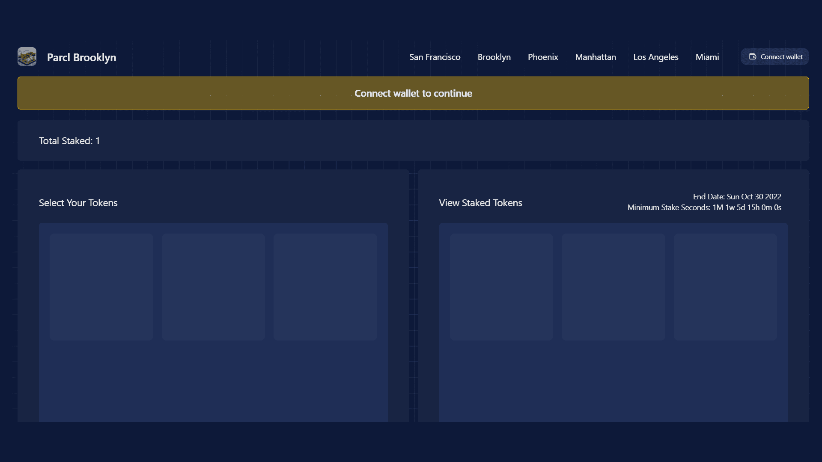Click the Parcl Brooklyn logo icon
Viewport: 822px width, 462px height.
tap(27, 56)
